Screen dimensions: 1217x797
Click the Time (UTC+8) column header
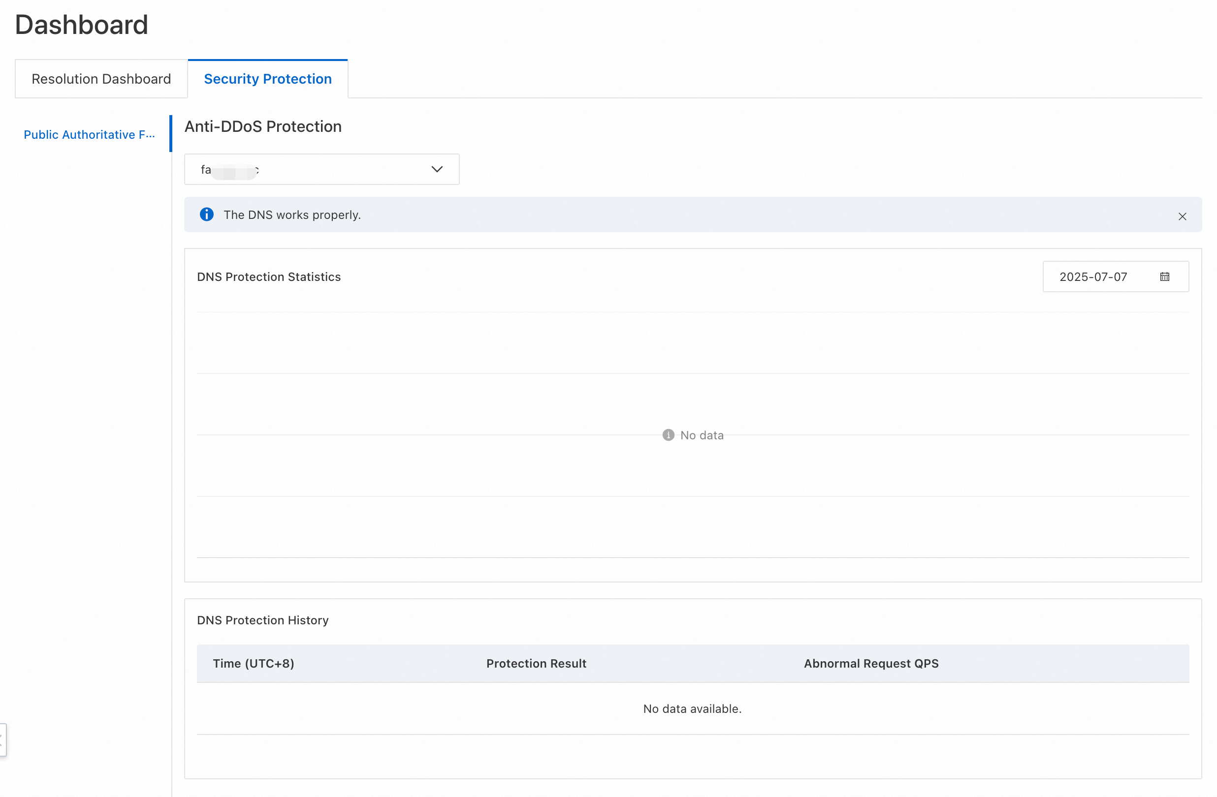[x=253, y=663]
